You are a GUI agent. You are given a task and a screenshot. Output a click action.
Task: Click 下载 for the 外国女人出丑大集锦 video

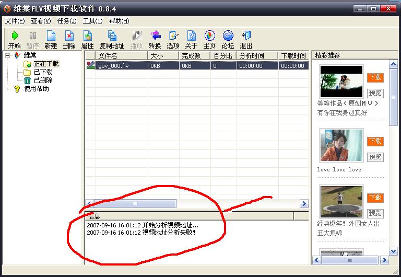[375, 198]
